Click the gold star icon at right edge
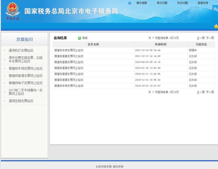The width and height of the screenshot is (218, 169). click(x=216, y=26)
